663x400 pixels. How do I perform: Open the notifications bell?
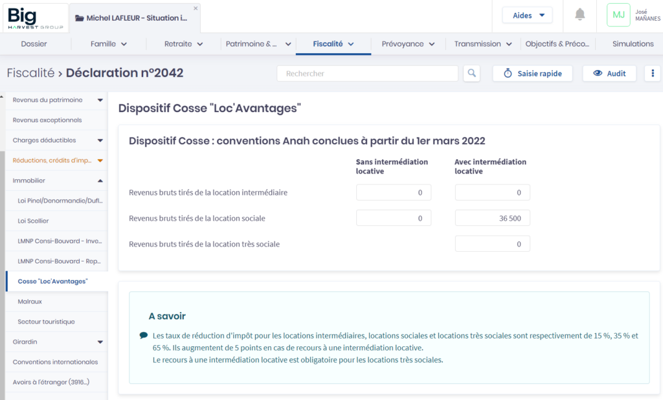coord(580,15)
